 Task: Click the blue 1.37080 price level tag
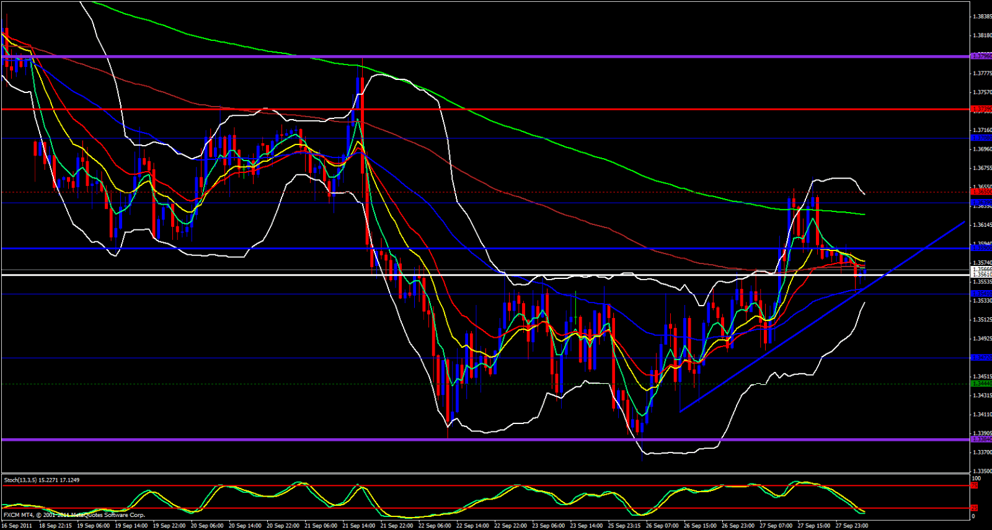coord(981,138)
